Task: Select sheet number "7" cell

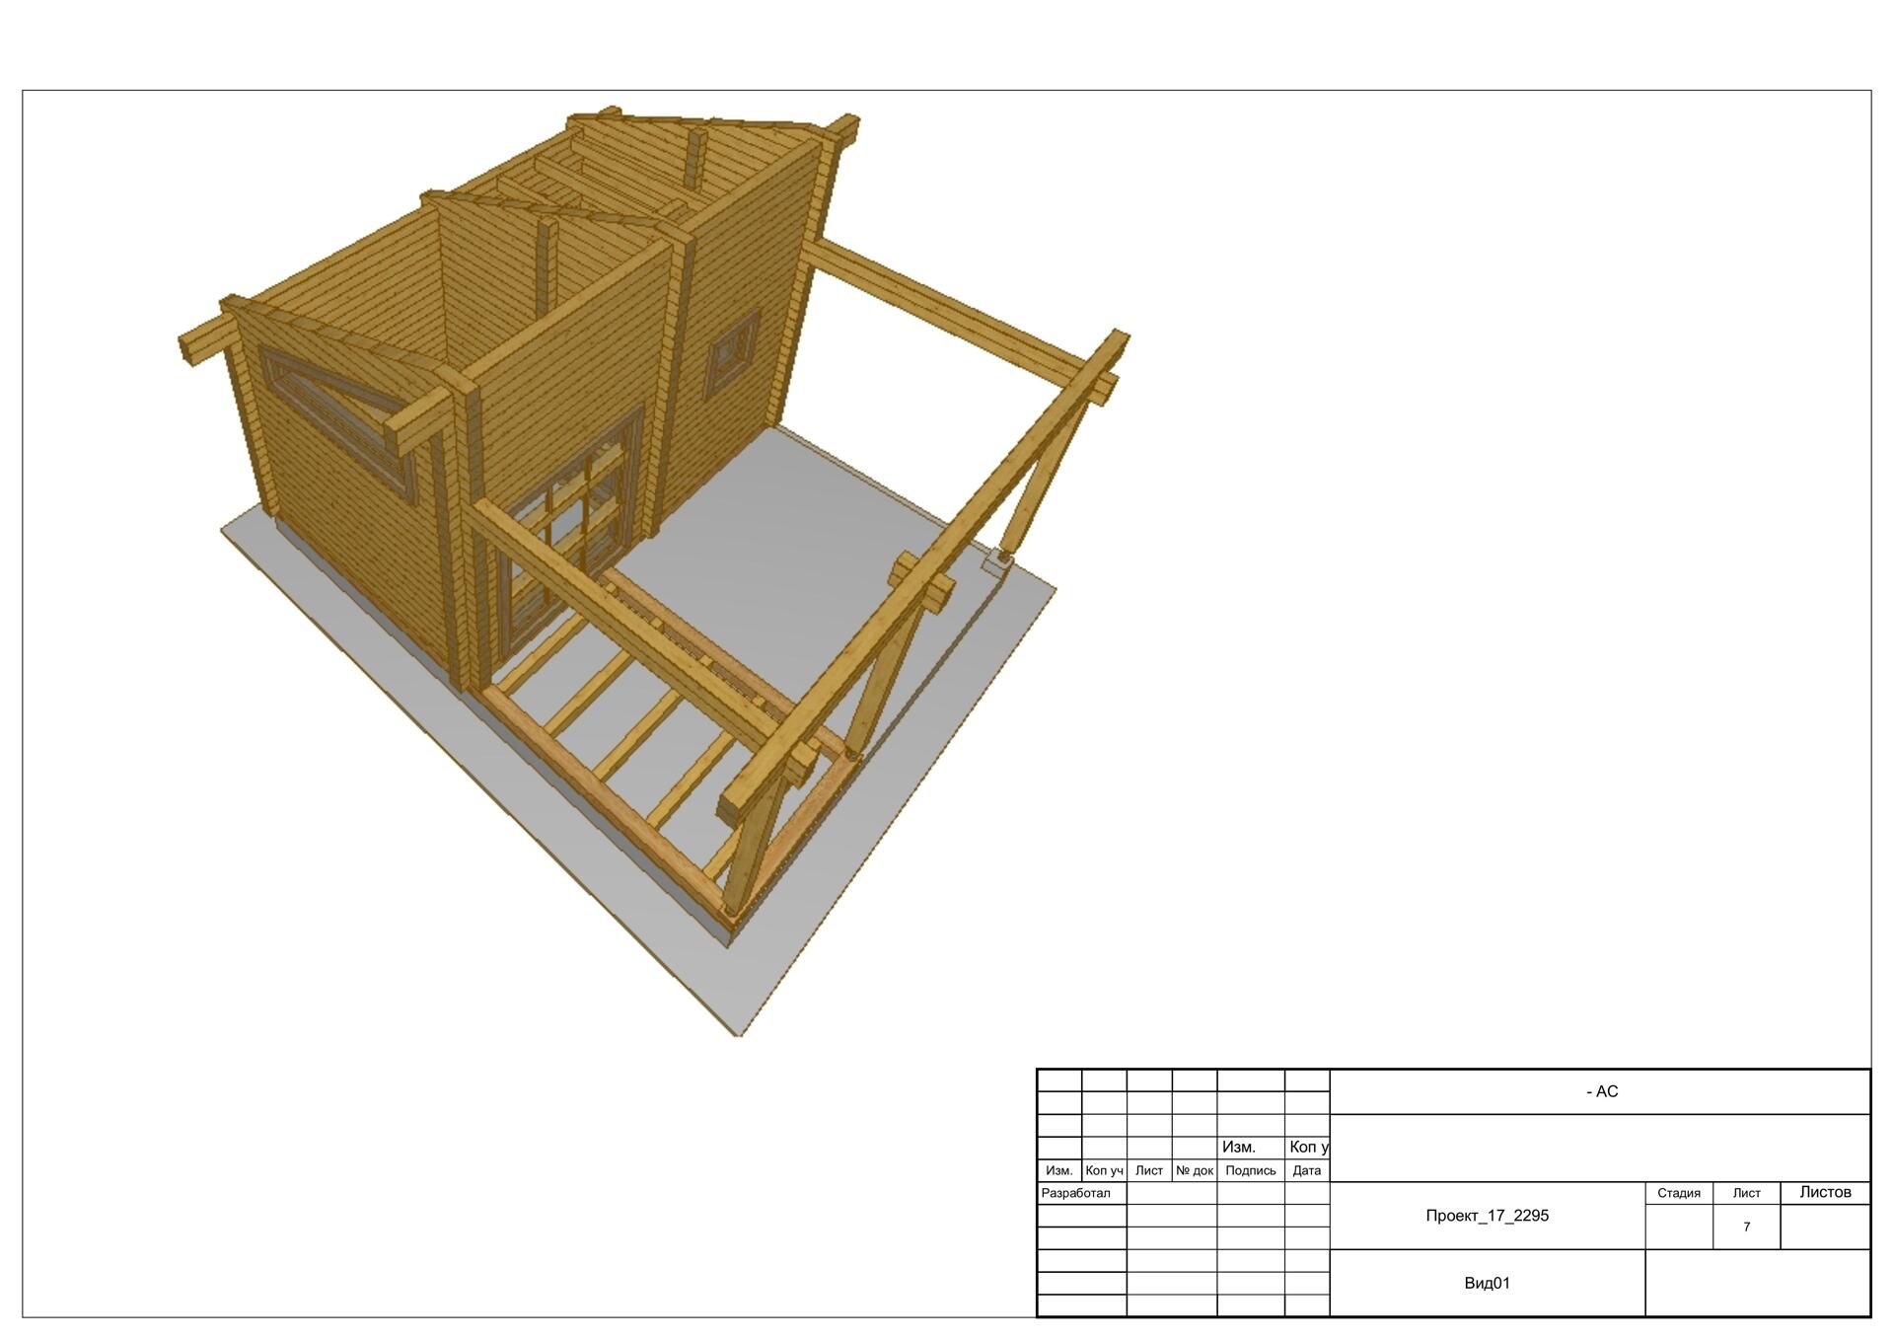Action: click(1746, 1227)
